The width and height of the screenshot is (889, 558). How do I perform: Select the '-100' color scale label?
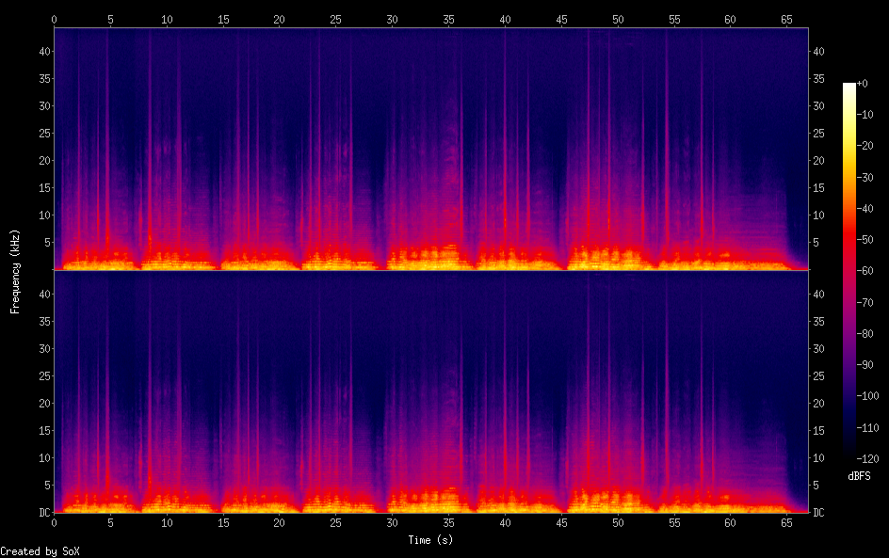[867, 396]
